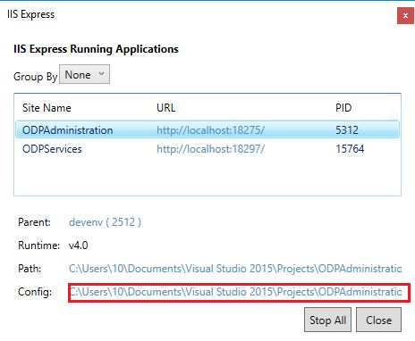
Task: Click the Runtime value v4.0
Action: 78,245
